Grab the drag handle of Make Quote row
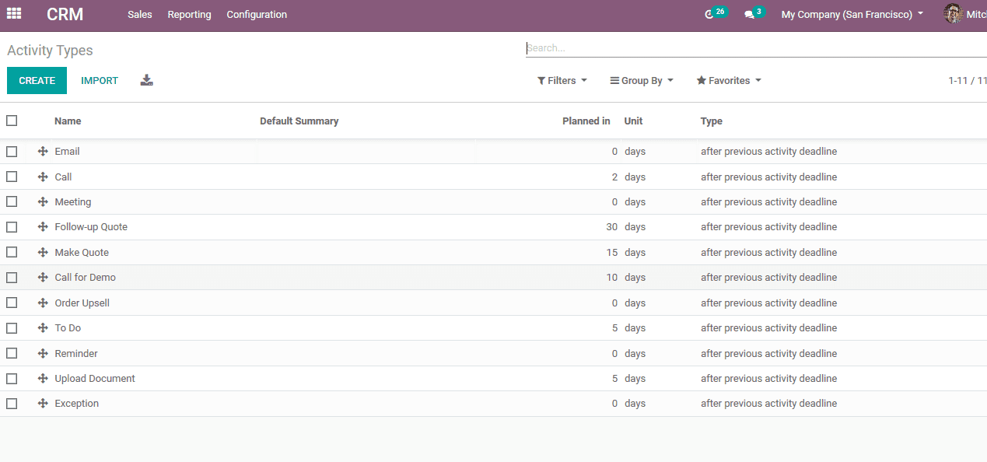Viewport: 987px width, 462px height. (x=43, y=252)
